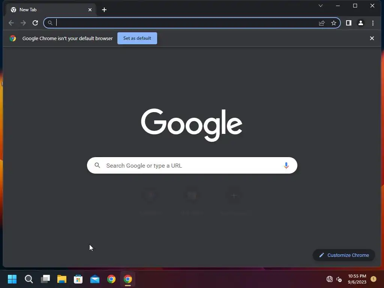
Task: Open a new tab with the plus button
Action: click(x=104, y=10)
